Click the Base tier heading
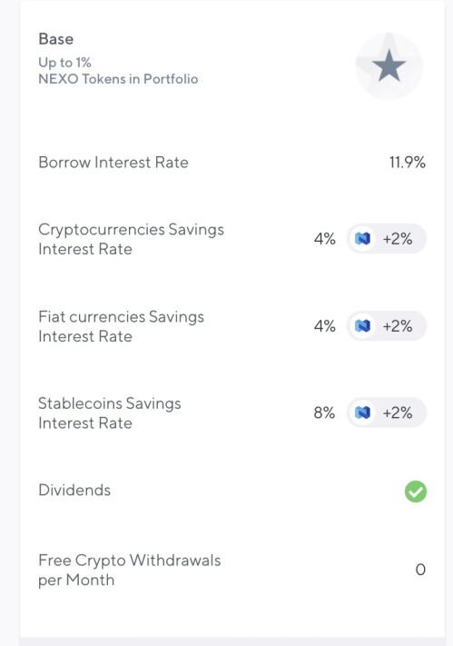The height and width of the screenshot is (646, 453). [x=56, y=39]
